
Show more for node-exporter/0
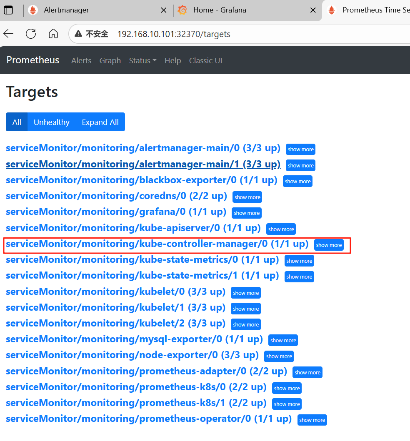[279, 356]
